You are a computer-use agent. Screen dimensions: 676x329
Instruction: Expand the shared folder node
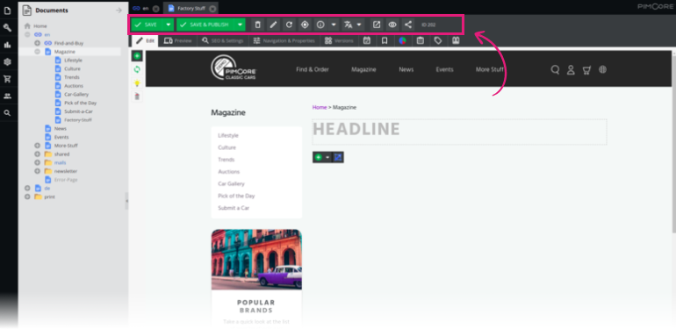click(x=37, y=154)
